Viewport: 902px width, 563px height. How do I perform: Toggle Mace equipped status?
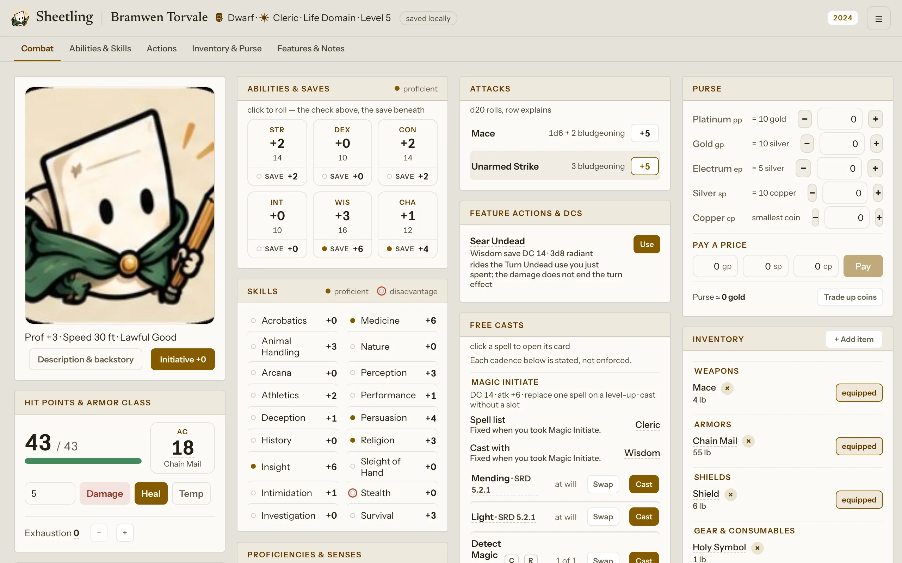click(x=859, y=393)
